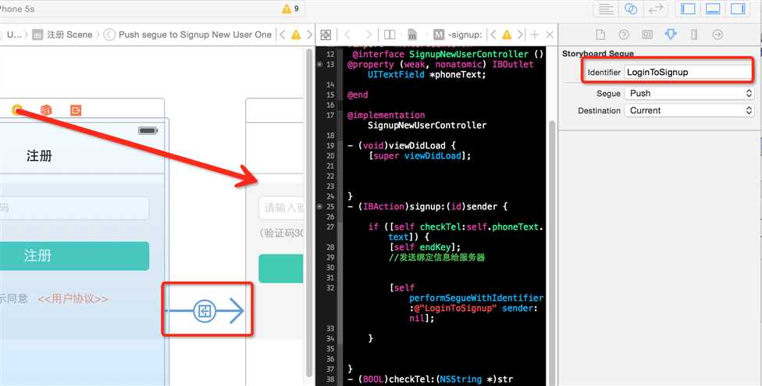Image resolution: width=762 pixels, height=386 pixels.
Task: Go forward in assistant editor history
Action: point(369,34)
